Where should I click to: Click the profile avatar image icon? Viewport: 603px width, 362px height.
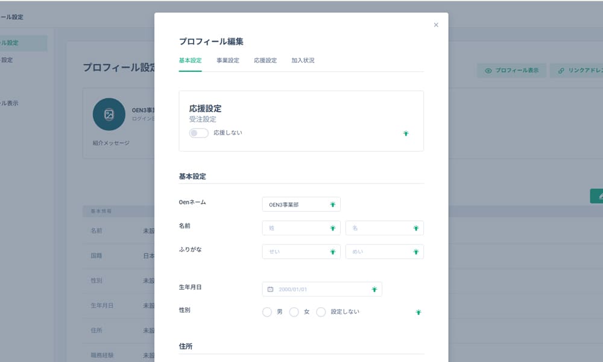[109, 114]
